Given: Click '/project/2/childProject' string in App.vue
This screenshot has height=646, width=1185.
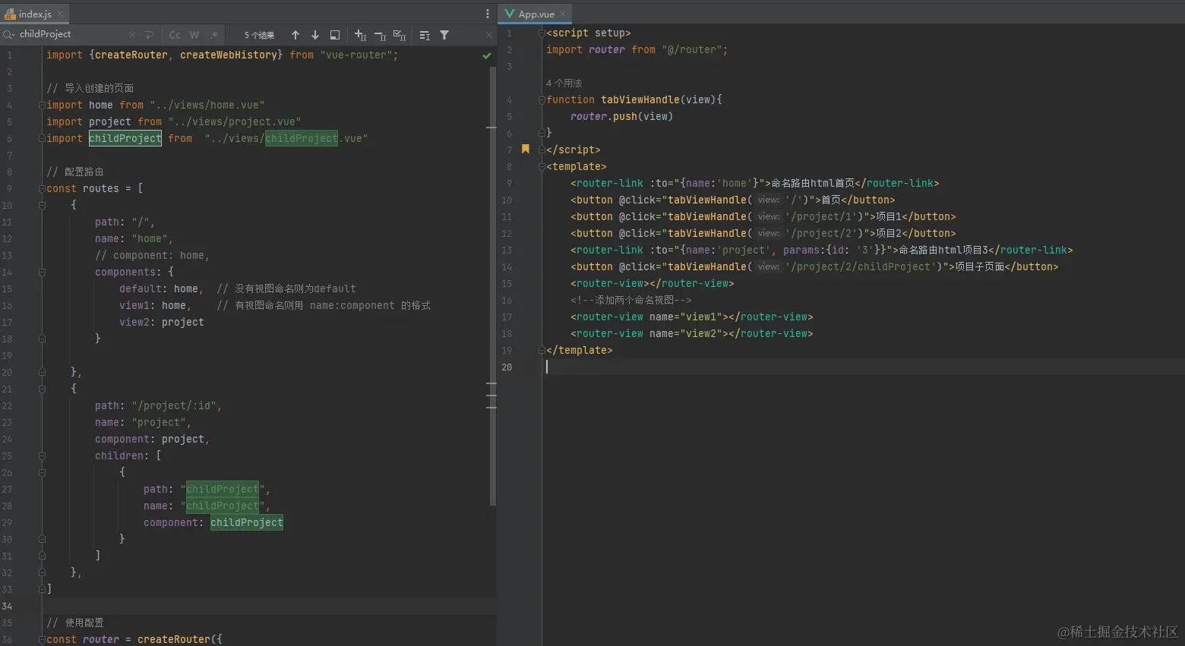Looking at the screenshot, I should click(x=861, y=267).
